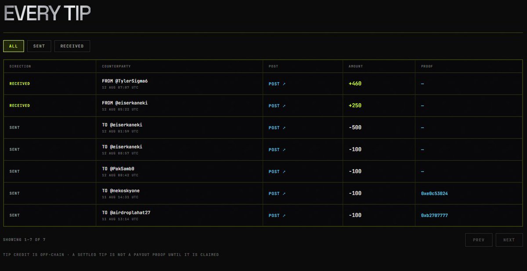This screenshot has height=271, width=527.
Task: Click the PROOF column header
Action: (x=427, y=66)
